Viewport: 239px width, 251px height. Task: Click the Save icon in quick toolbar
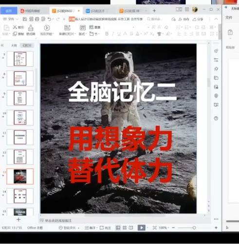click(25, 19)
